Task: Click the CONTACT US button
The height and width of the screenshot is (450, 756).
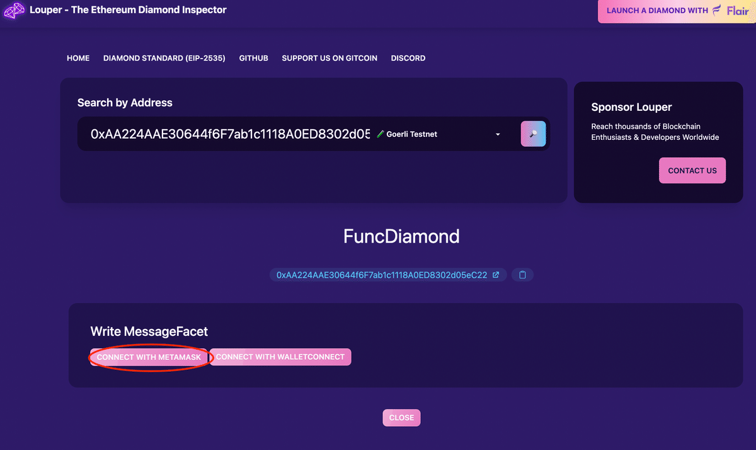Action: pyautogui.click(x=692, y=171)
